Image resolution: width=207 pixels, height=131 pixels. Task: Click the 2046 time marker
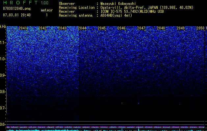[121, 28]
